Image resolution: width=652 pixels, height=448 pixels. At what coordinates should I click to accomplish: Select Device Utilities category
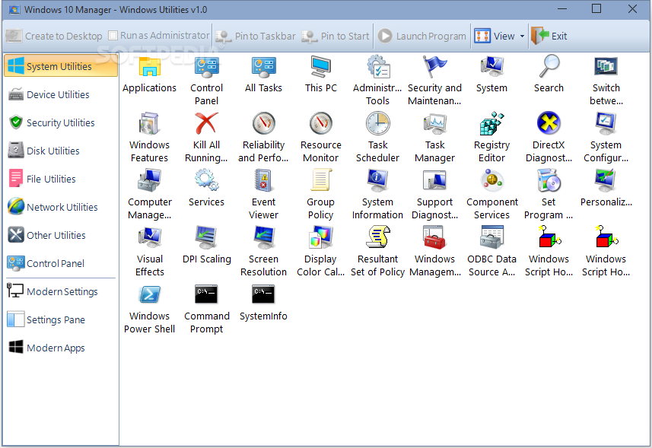point(61,95)
